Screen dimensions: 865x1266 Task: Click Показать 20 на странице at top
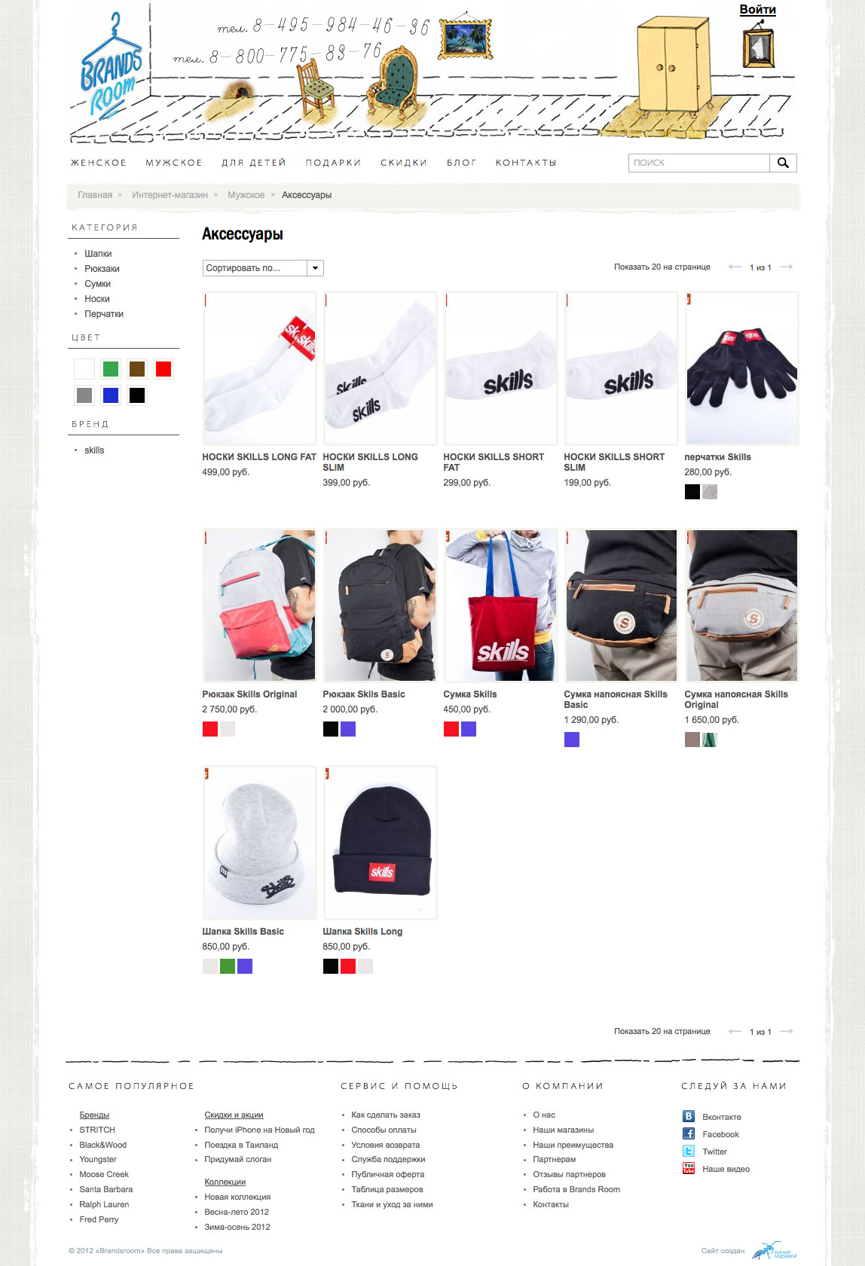click(x=662, y=267)
